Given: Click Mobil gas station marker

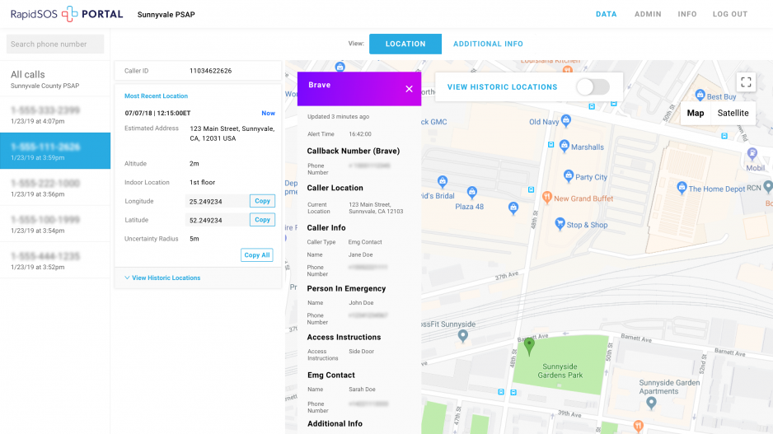Looking at the screenshot, I should [752, 154].
